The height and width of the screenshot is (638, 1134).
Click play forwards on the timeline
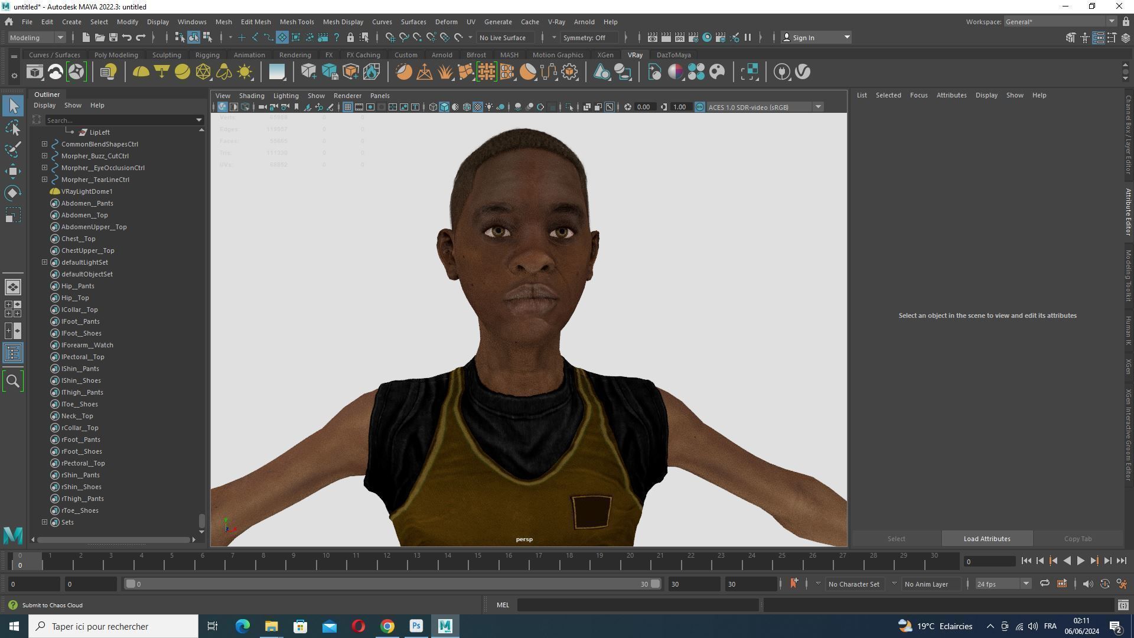click(x=1080, y=561)
